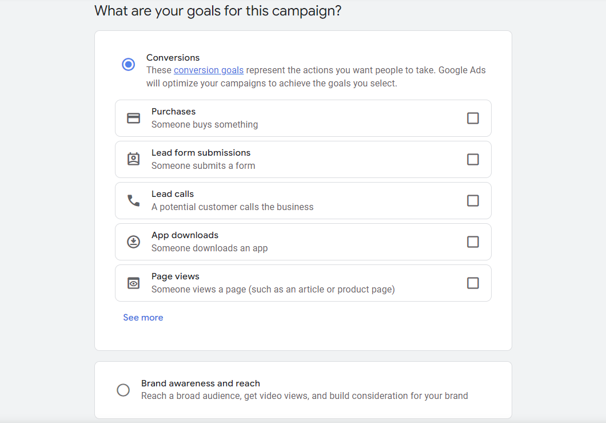Tick the Lead form submissions checkbox
The height and width of the screenshot is (423, 606).
point(473,159)
